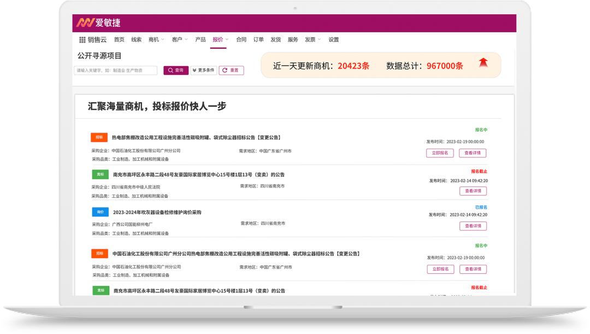
Task: Expand more filters via 更多条件
Action: pos(203,70)
